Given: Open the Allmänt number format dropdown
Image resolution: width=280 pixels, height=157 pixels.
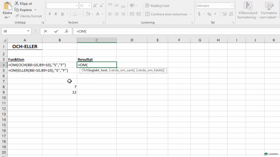Looking at the screenshot, I should (x=232, y=6).
